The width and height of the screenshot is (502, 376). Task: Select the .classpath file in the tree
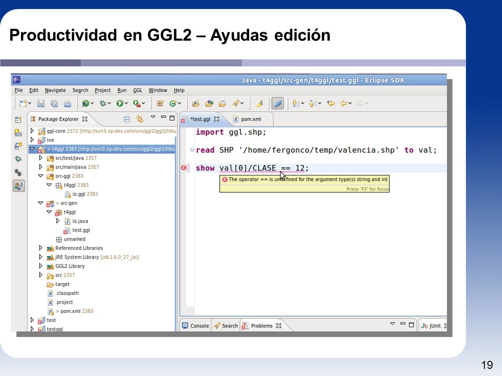[x=67, y=293]
